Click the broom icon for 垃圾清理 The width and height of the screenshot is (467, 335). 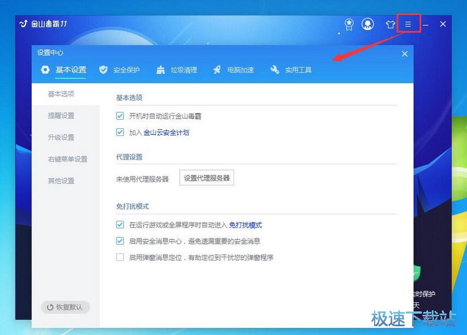pyautogui.click(x=160, y=70)
